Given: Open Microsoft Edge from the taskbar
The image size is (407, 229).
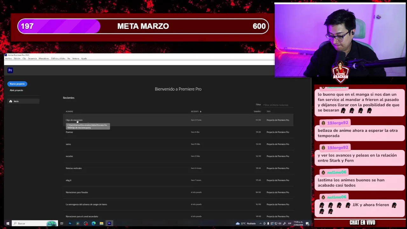Looking at the screenshot, I should 93,223.
